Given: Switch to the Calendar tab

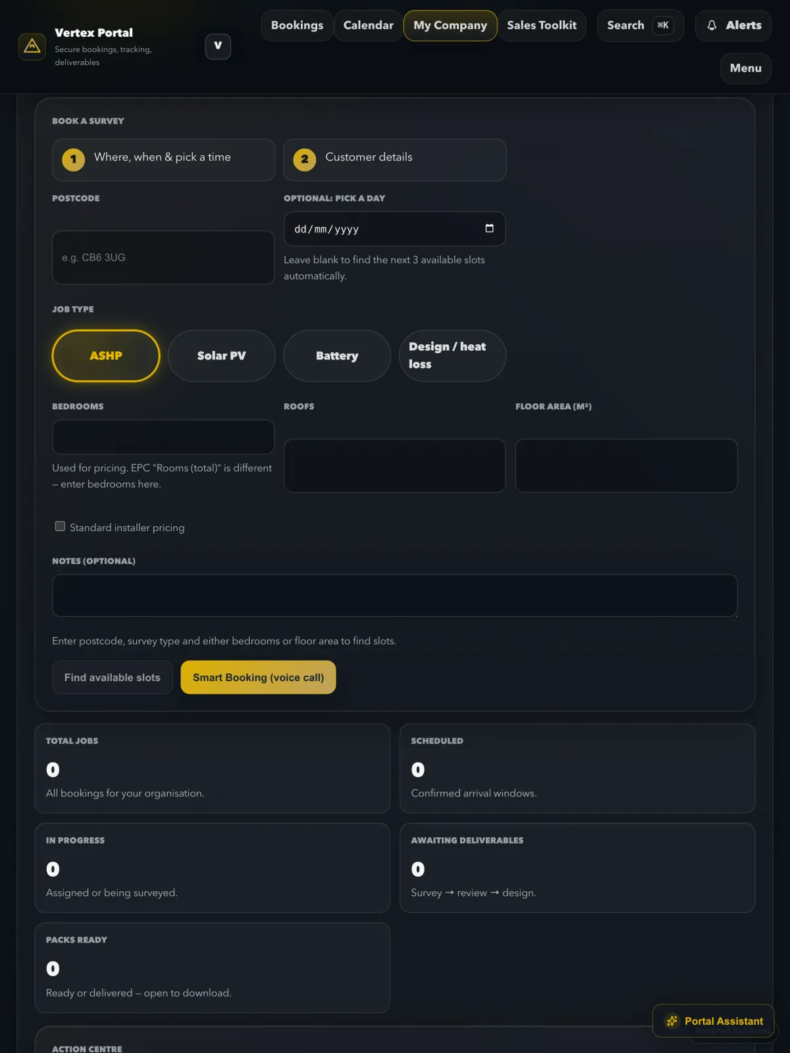Looking at the screenshot, I should [368, 26].
